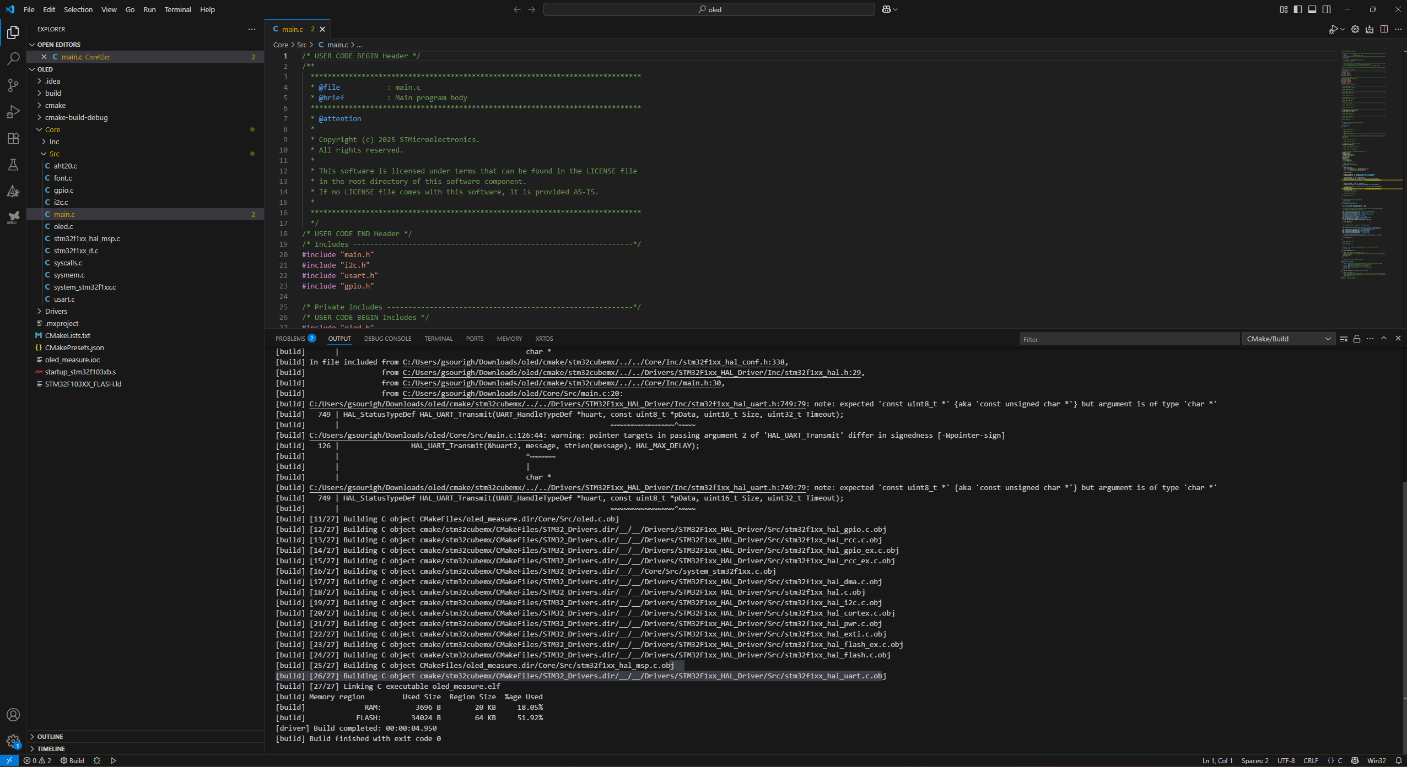The height and width of the screenshot is (767, 1407).
Task: Toggle primary side bar visibility
Action: click(x=1298, y=9)
